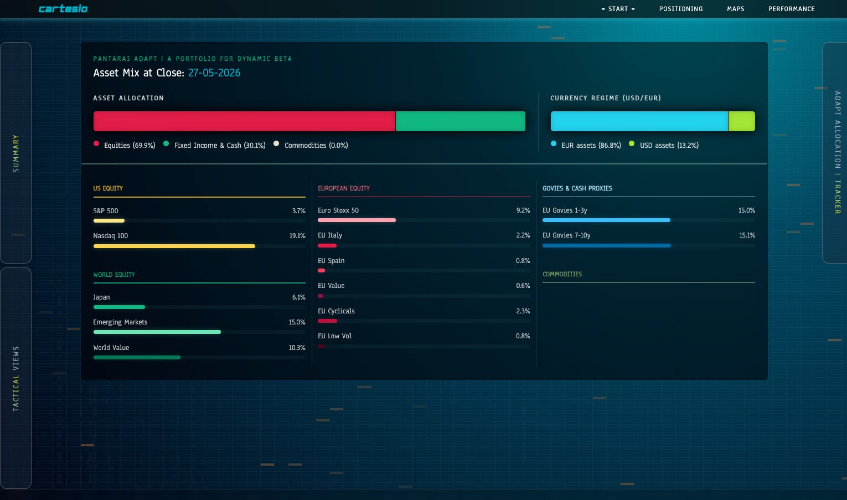The image size is (847, 500).
Task: Click the EU Cyclicals row label
Action: (x=337, y=311)
